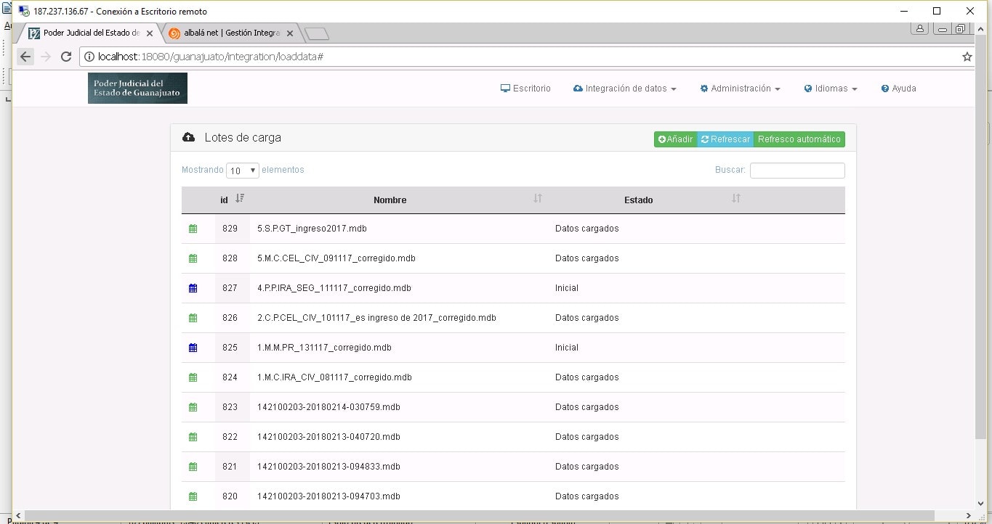Select 142100203-20180214-030759.mdb name
992x524 pixels.
(328, 407)
